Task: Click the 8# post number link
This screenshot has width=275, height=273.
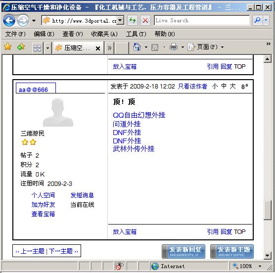Action: point(244,86)
